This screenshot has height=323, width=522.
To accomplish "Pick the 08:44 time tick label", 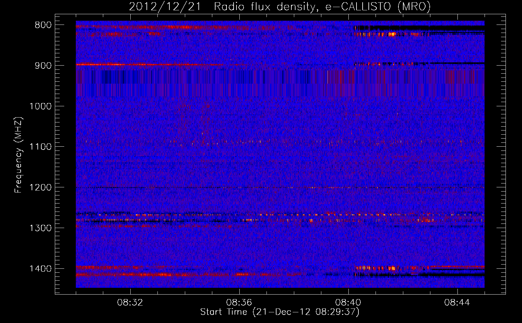I will coord(457,303).
